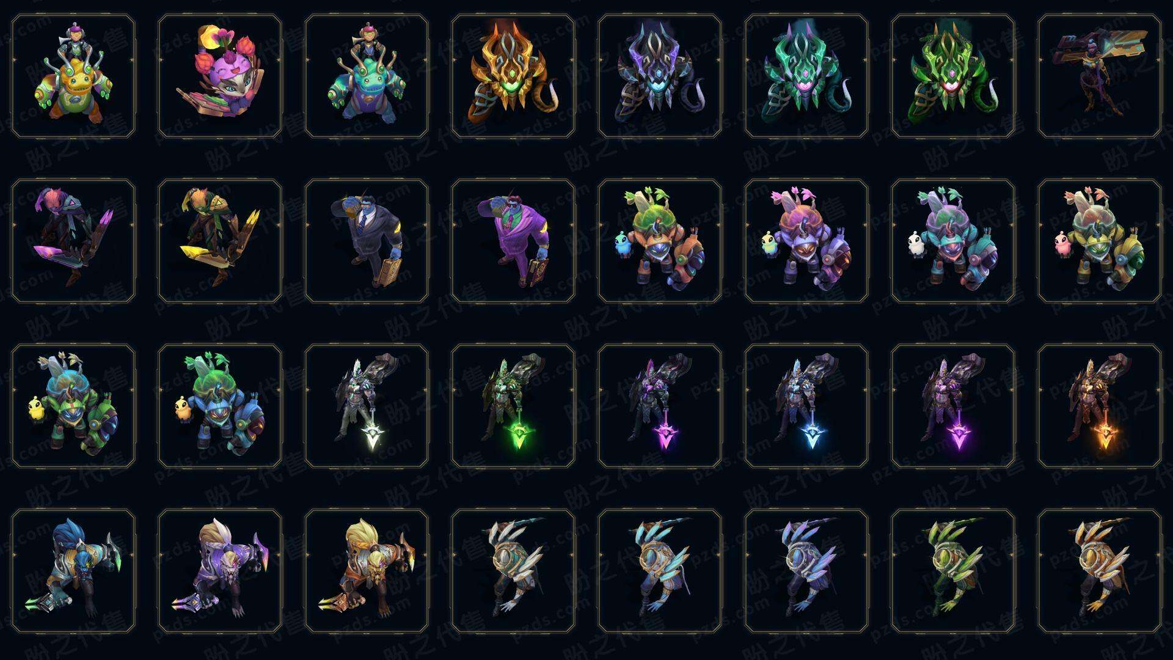Select the gray suit briefcase character tile
The height and width of the screenshot is (660, 1173).
tap(367, 241)
